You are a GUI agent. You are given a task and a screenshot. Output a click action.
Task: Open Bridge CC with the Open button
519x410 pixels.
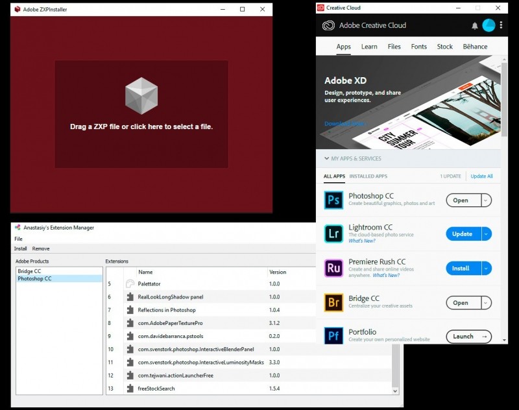[x=463, y=303]
